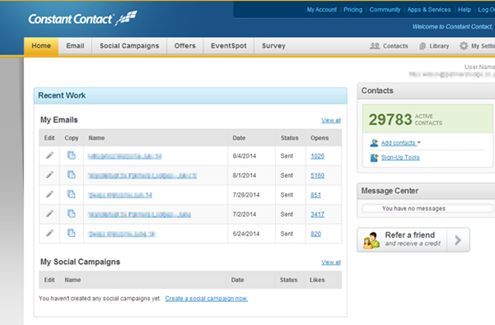The height and width of the screenshot is (325, 495).
Task: Click the Date column header in My Emails
Action: point(239,138)
